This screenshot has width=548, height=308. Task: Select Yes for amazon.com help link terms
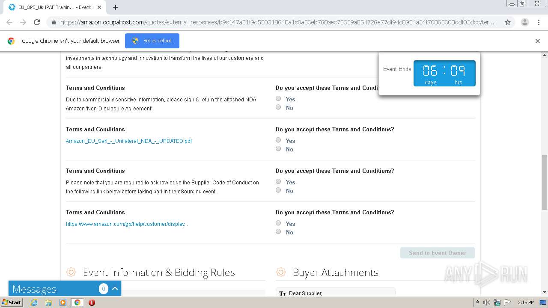(278, 223)
